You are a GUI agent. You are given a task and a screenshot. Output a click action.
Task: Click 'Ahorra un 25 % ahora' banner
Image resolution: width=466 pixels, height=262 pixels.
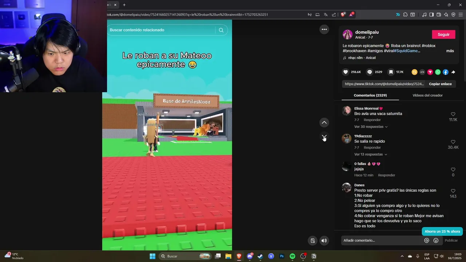click(x=442, y=231)
